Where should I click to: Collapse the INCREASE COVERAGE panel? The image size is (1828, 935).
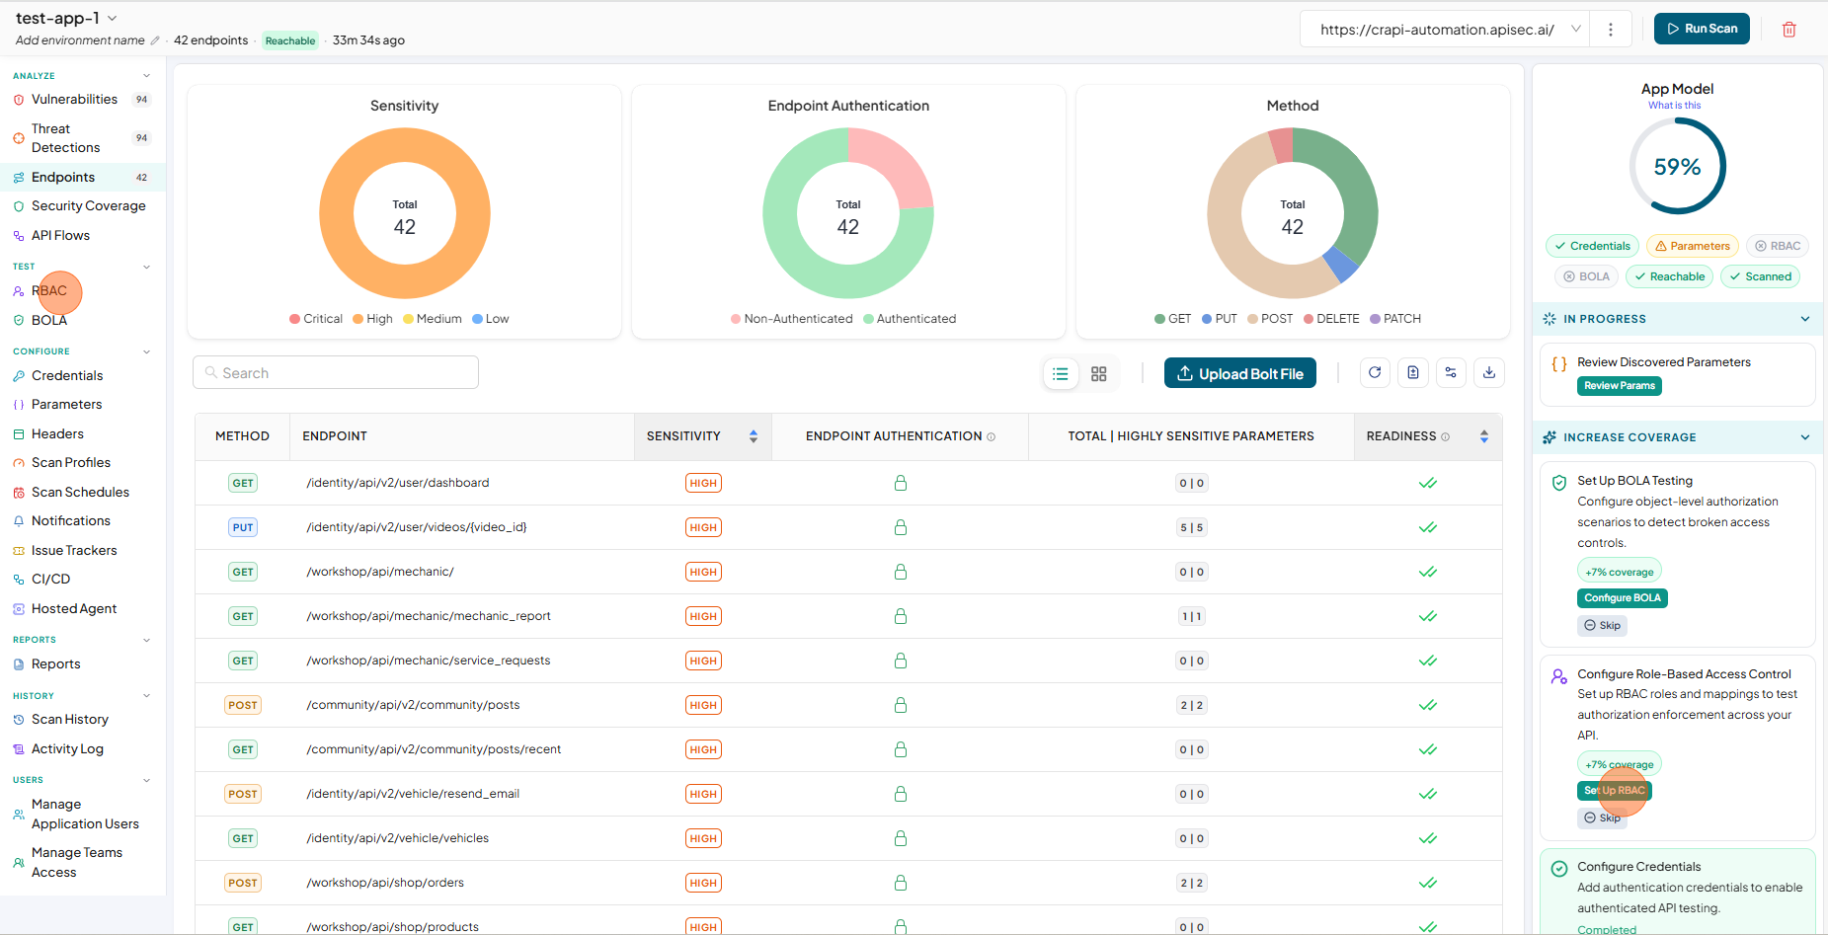point(1805,437)
